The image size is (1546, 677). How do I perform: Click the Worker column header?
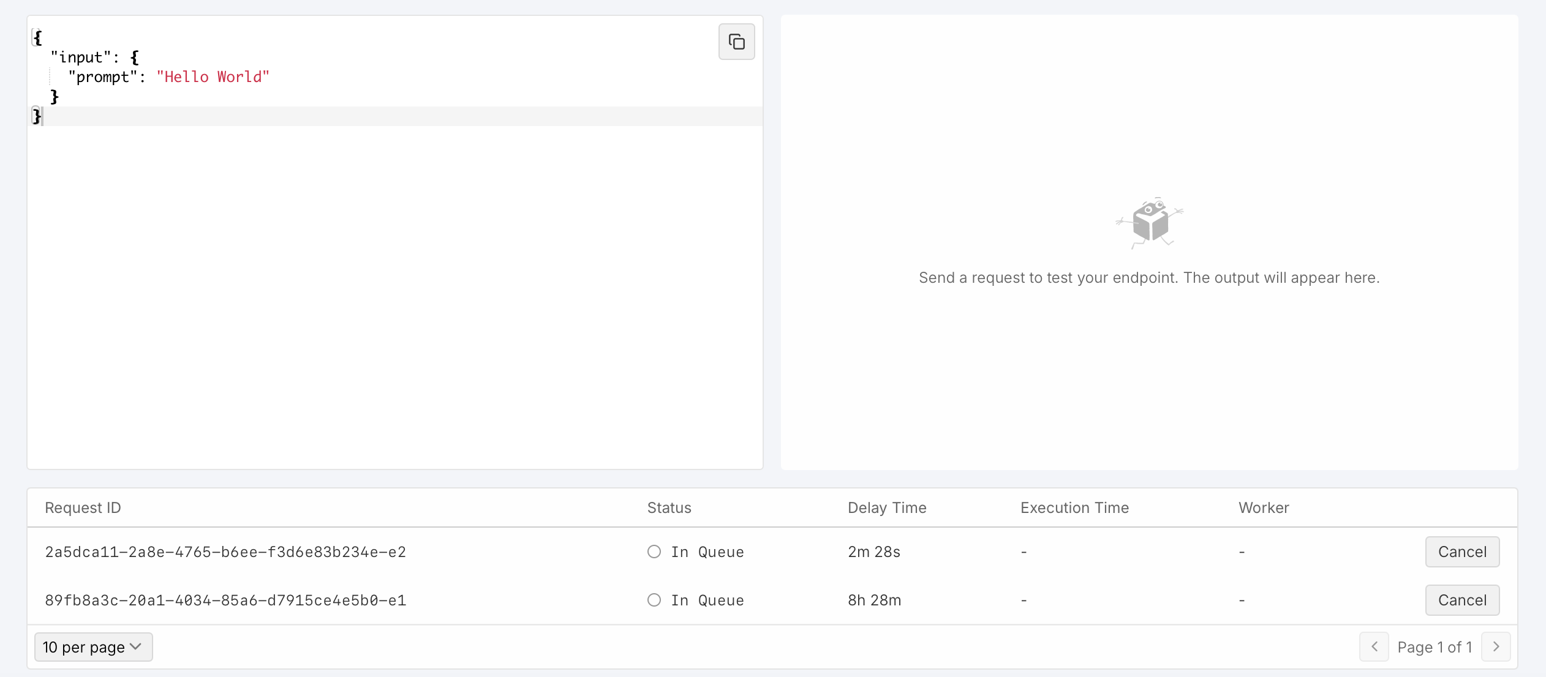(1263, 507)
